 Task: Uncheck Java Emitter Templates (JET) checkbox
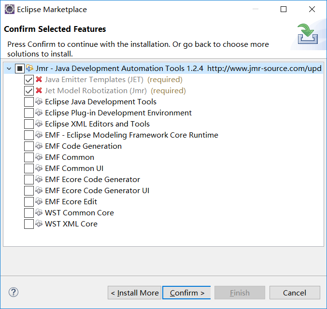pos(29,80)
